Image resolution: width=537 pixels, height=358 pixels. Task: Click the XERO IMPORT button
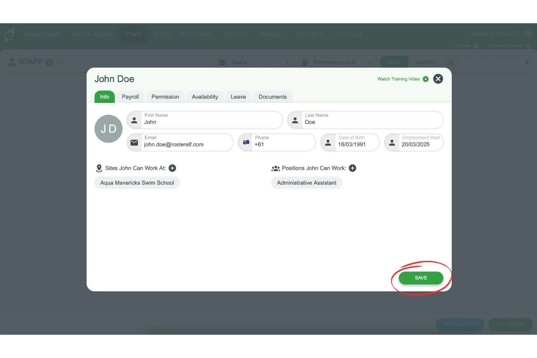[x=460, y=324]
